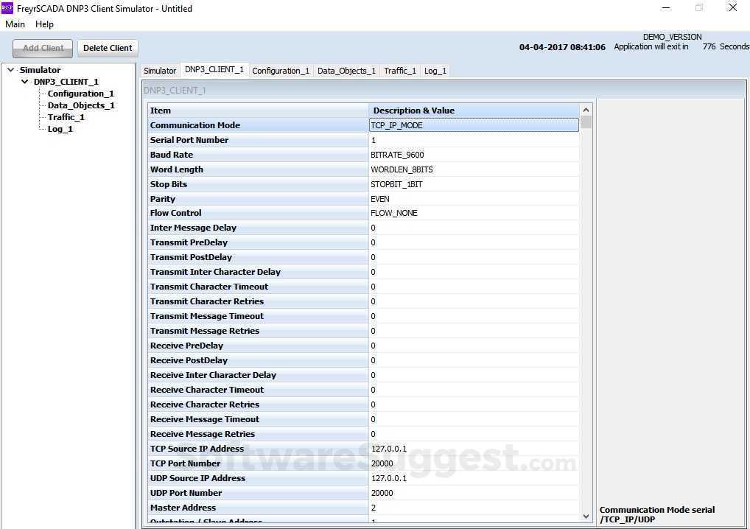This screenshot has height=529, width=750.
Task: Select Log_1 in the navigation tree
Action: [x=60, y=128]
